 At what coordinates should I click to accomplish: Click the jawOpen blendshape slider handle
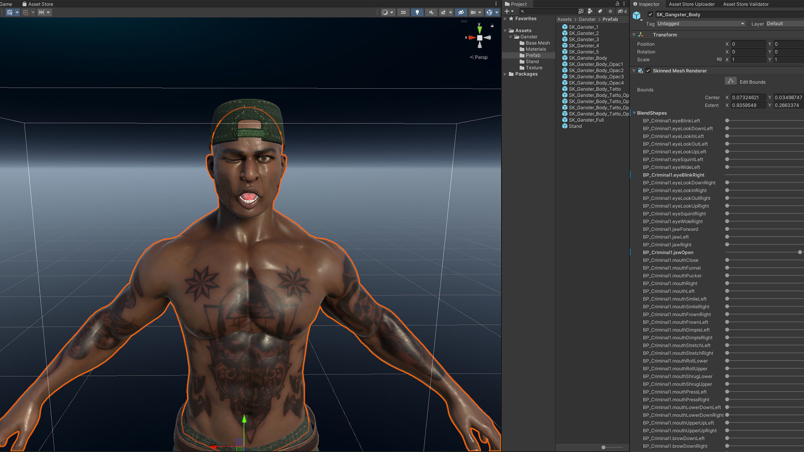click(x=800, y=252)
